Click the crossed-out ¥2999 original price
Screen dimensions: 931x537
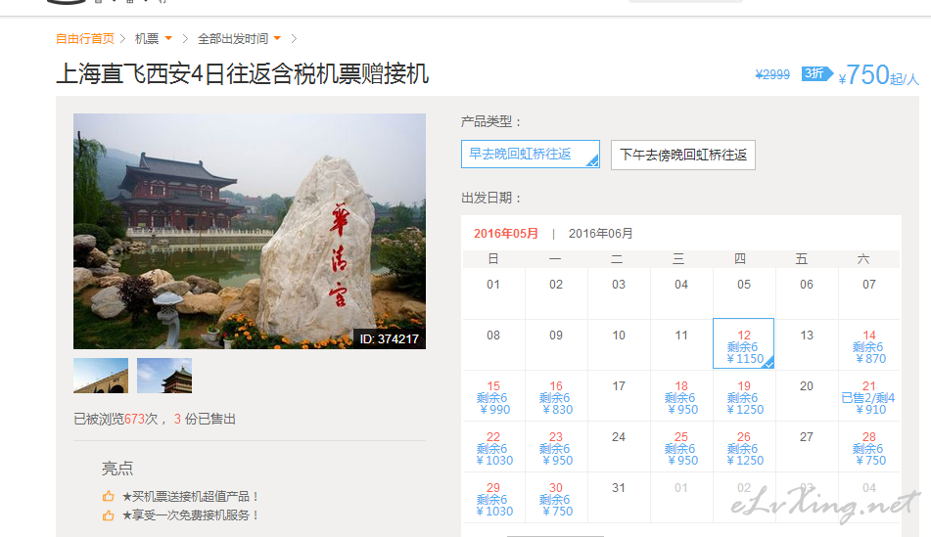click(x=772, y=74)
